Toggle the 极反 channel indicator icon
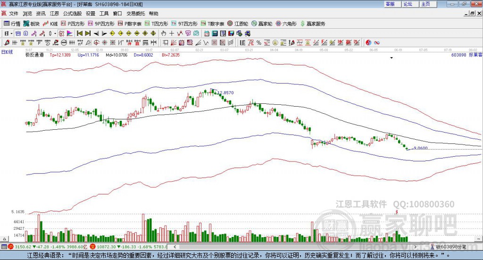Screen dimensions: 483x260 (62, 34)
